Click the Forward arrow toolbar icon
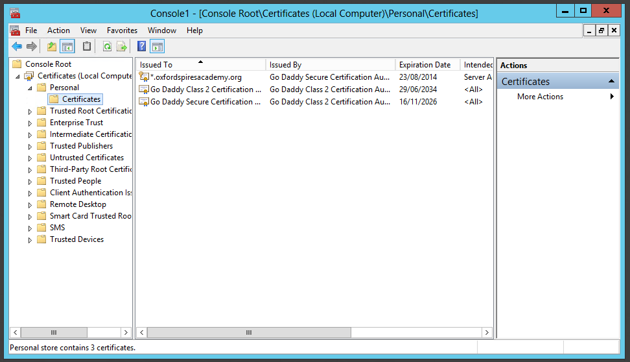 click(x=32, y=47)
